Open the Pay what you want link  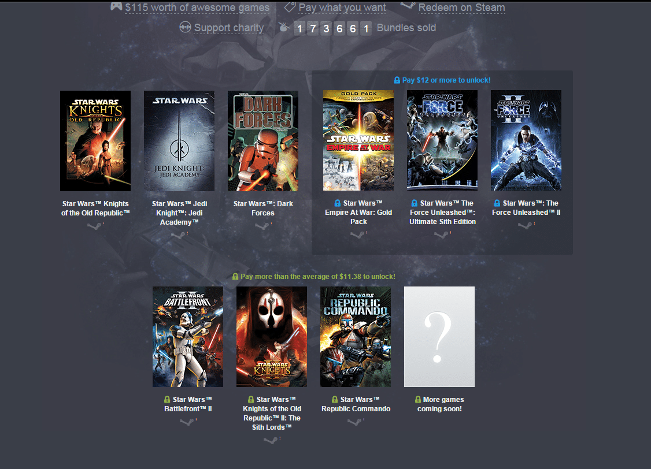point(342,8)
